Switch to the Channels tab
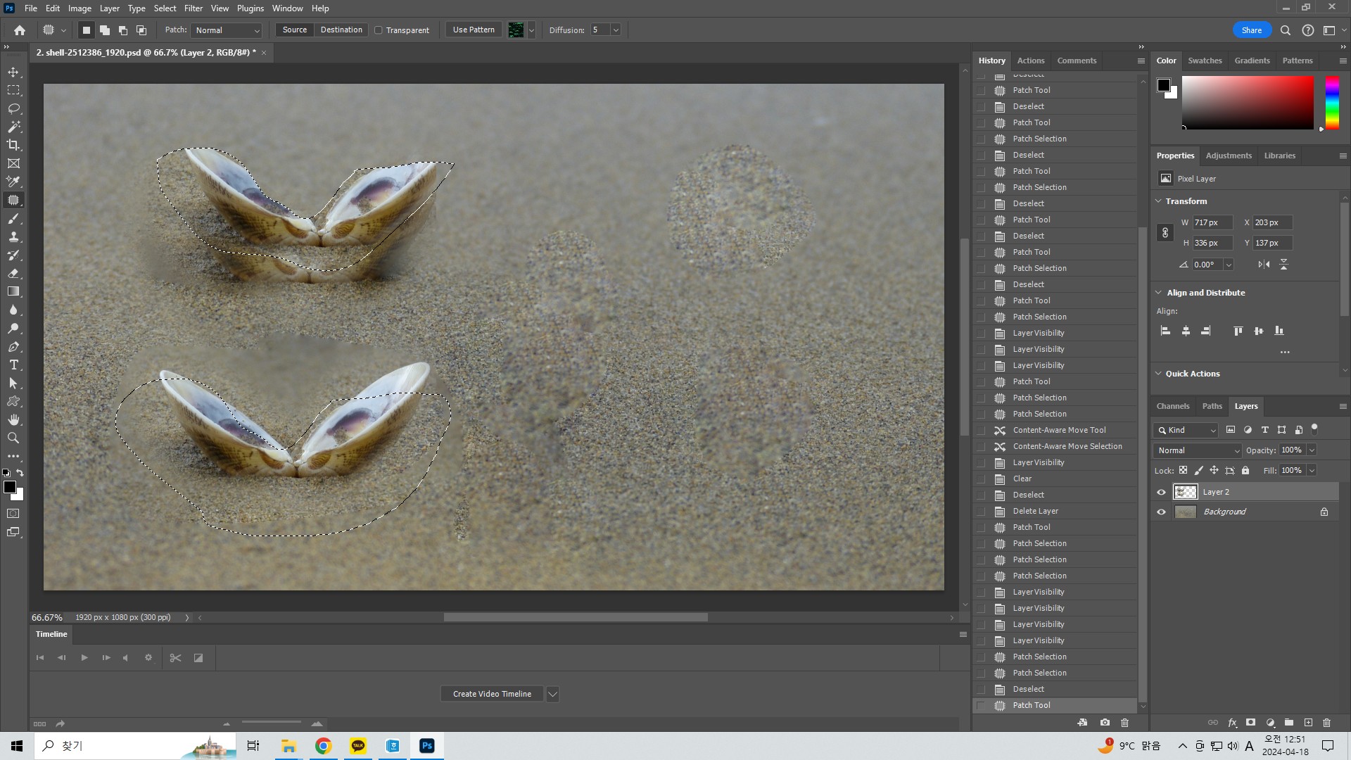The height and width of the screenshot is (760, 1351). click(x=1172, y=406)
